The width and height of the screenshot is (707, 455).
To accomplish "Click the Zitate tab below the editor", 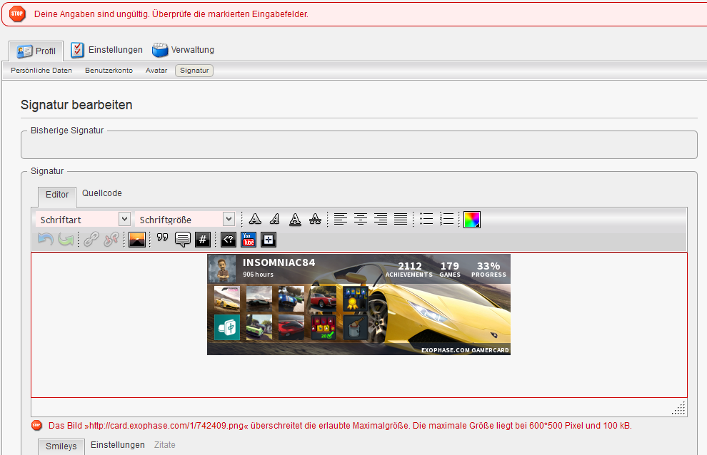I will click(165, 445).
